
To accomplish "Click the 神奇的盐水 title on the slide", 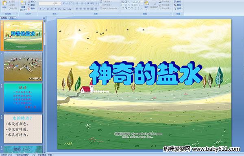I will (146, 73).
